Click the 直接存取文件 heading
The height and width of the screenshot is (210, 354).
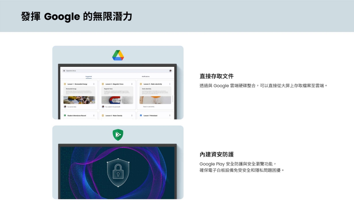click(x=217, y=76)
